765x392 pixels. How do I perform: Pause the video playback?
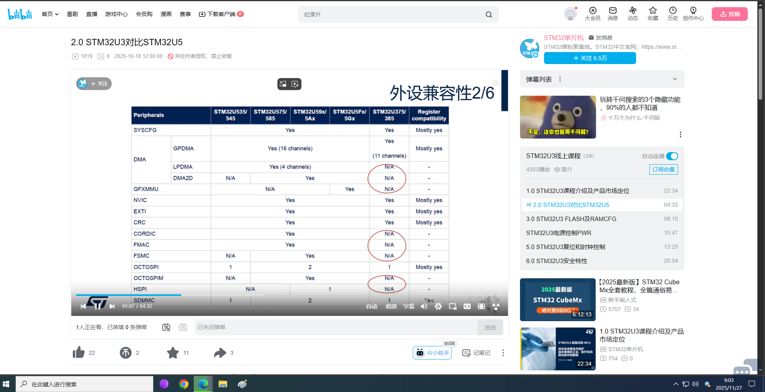(x=98, y=306)
